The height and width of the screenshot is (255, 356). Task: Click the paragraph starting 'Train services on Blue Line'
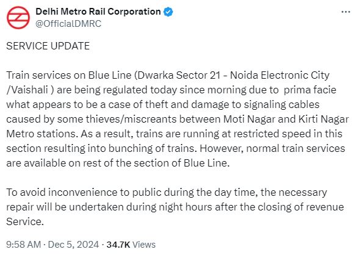(178, 119)
